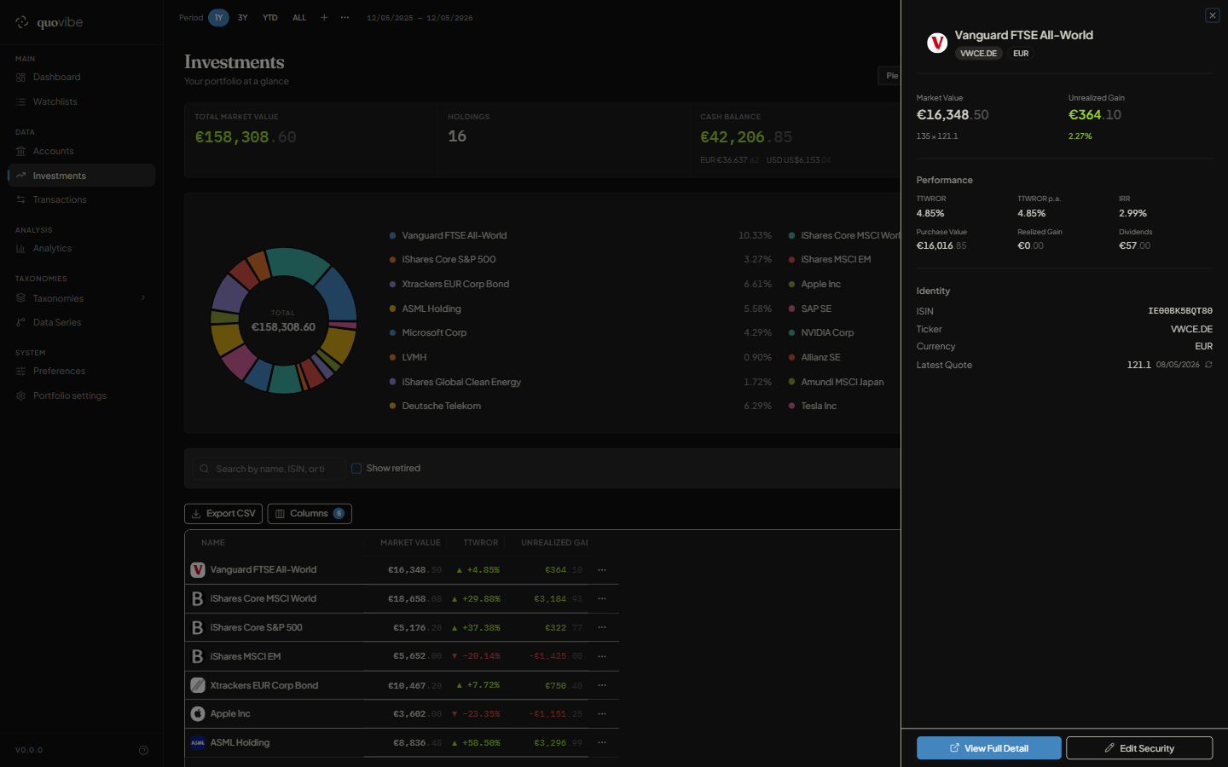
Task: Open row menu for Apple Inc
Action: (602, 714)
